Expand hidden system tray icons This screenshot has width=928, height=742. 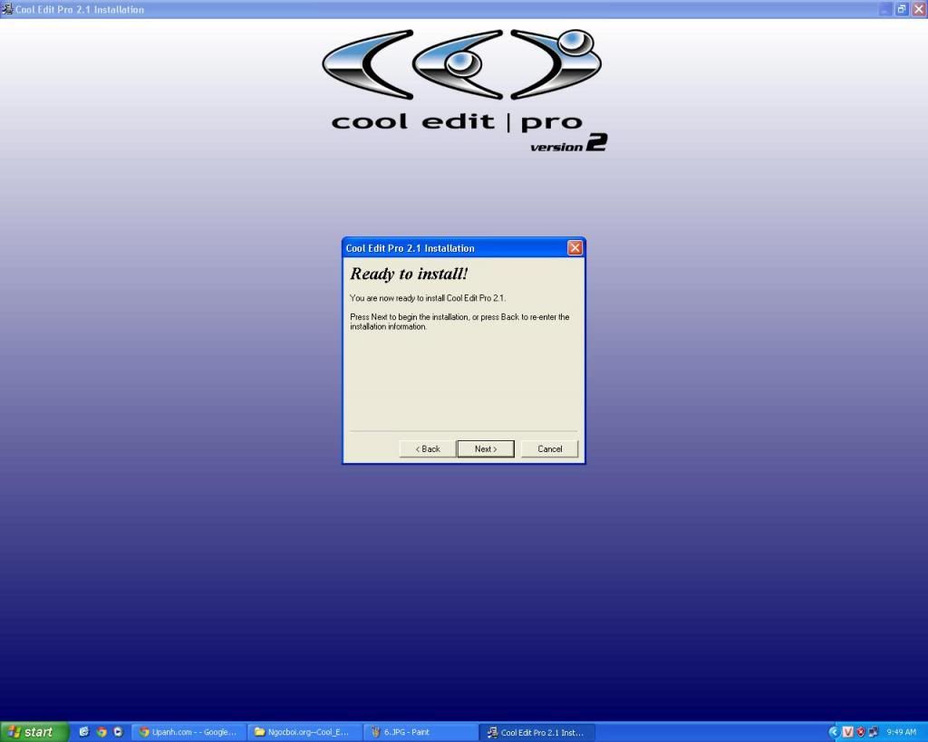(835, 732)
